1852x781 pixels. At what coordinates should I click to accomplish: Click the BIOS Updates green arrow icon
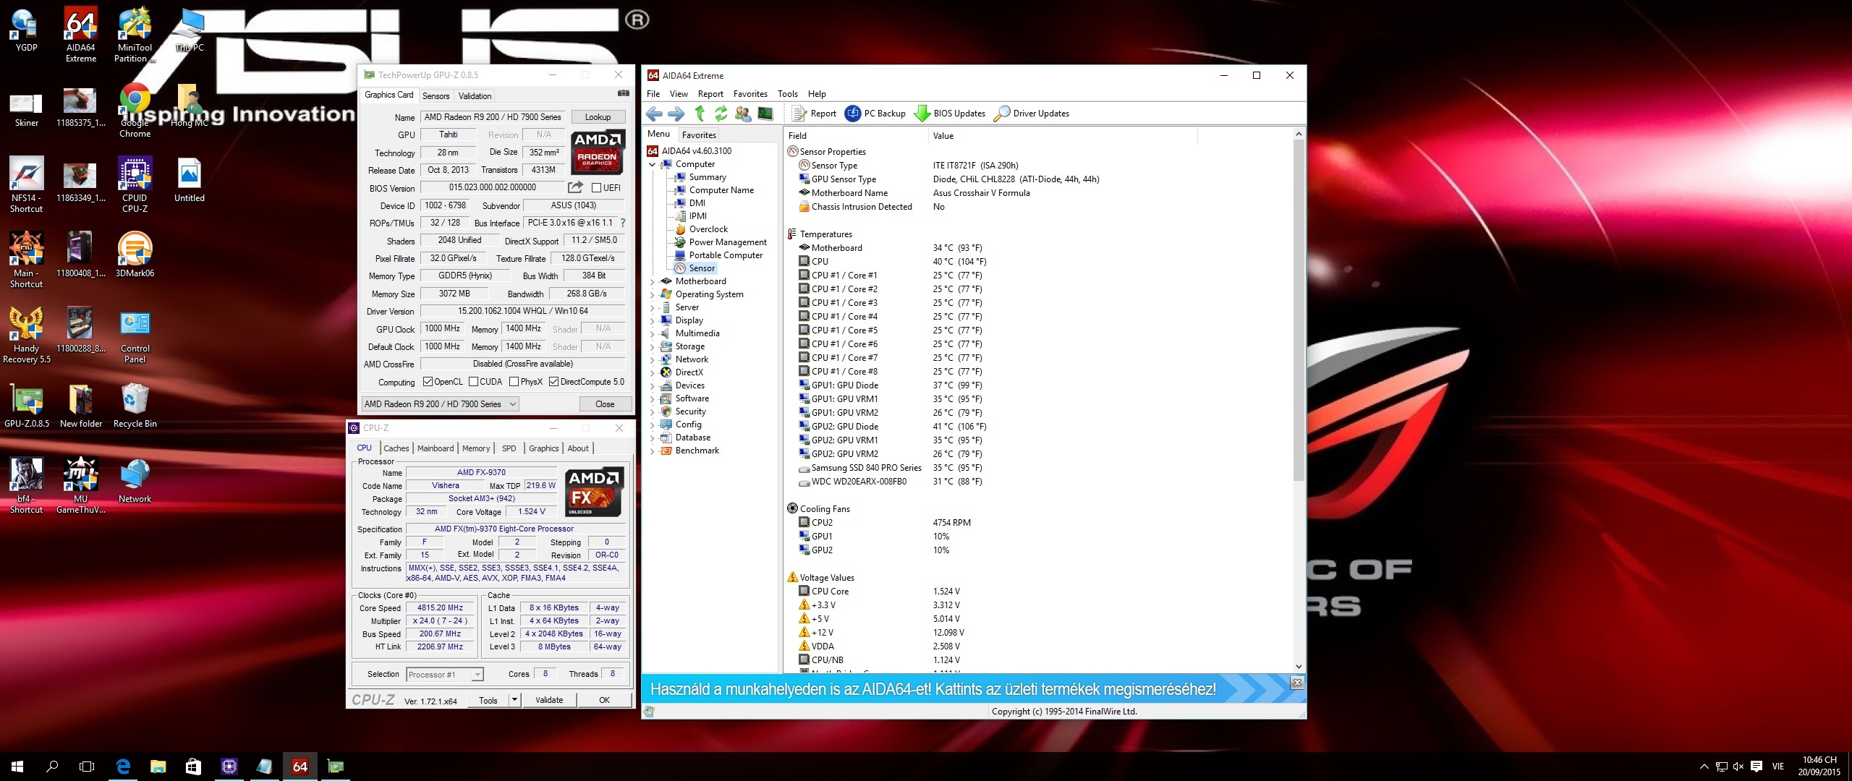922,114
